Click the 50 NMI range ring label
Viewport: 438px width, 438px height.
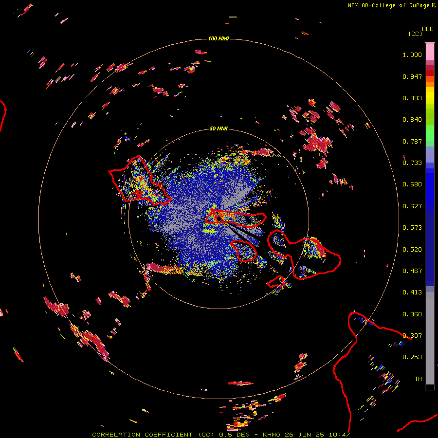click(219, 128)
